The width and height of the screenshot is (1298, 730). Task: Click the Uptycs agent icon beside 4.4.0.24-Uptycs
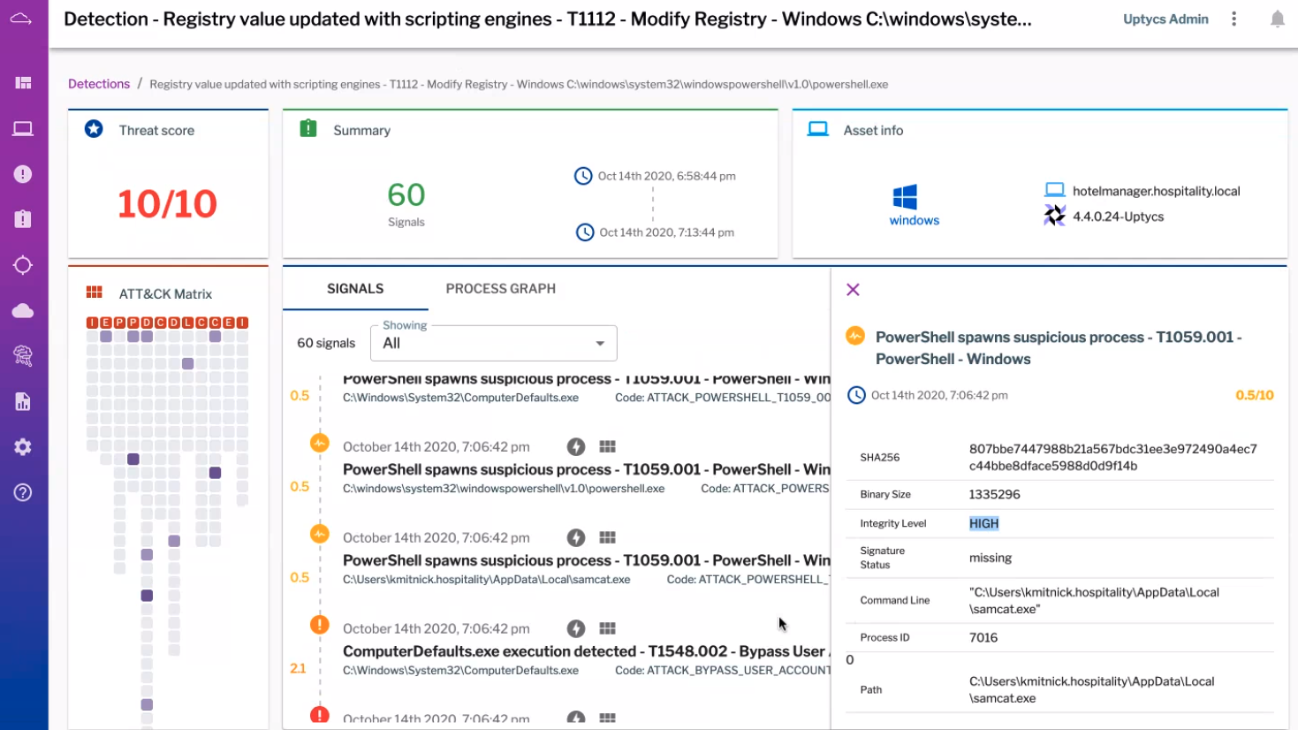[1055, 216]
